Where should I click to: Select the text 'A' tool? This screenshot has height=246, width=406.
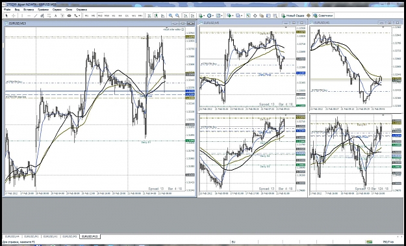click(55, 16)
